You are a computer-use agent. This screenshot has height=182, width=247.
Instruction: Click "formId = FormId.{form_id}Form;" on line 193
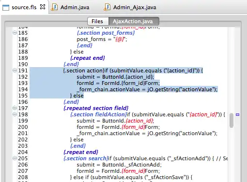pos(118,83)
